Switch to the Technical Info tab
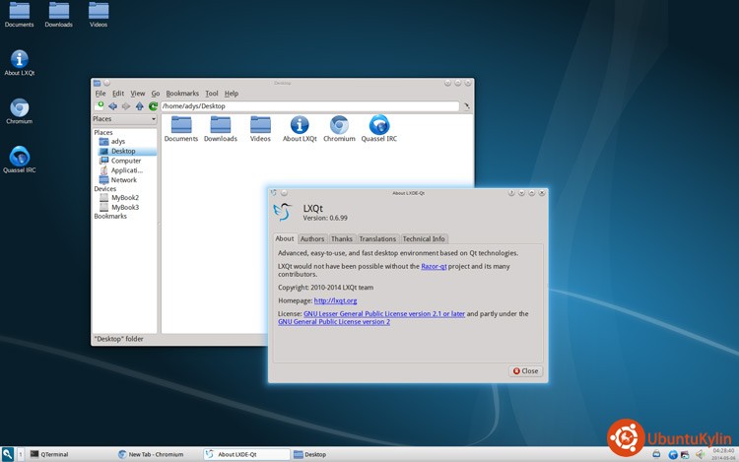The image size is (739, 462). (424, 238)
